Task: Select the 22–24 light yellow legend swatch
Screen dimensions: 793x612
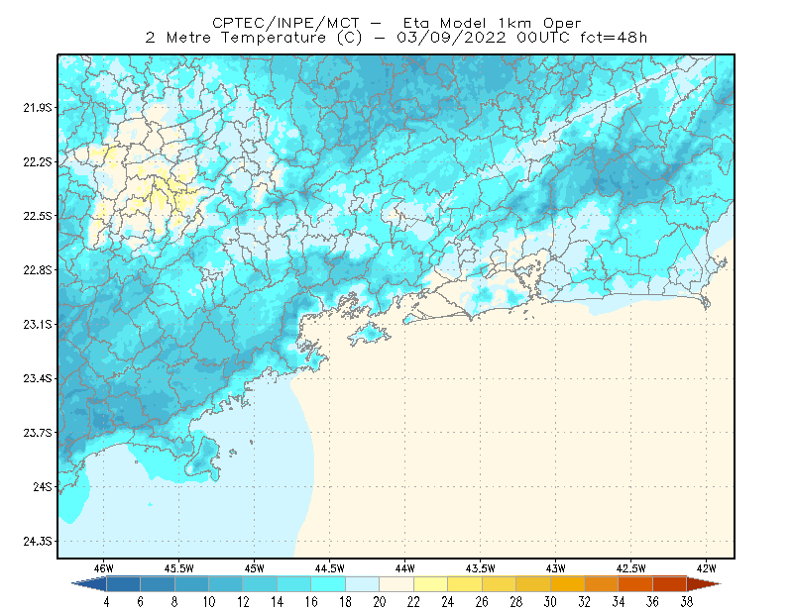Action: pos(430,584)
